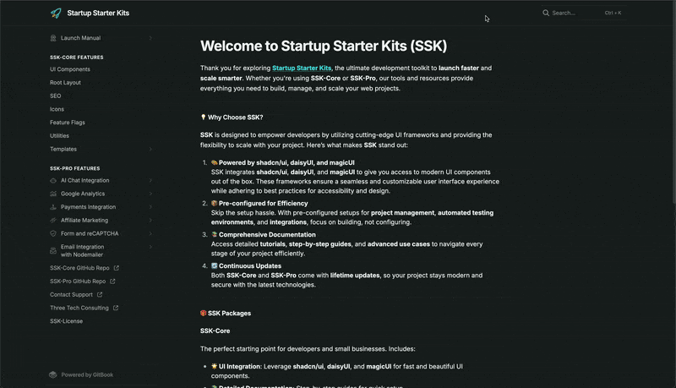The image size is (676, 388).
Task: Click the Affiliate Marketing icon
Action: click(53, 220)
